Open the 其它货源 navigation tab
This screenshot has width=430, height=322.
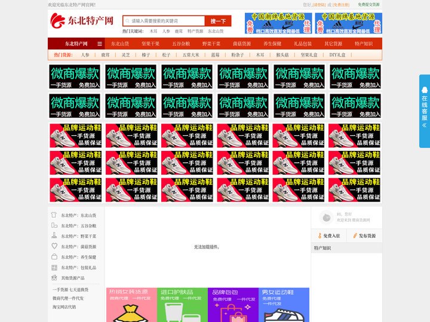click(333, 44)
